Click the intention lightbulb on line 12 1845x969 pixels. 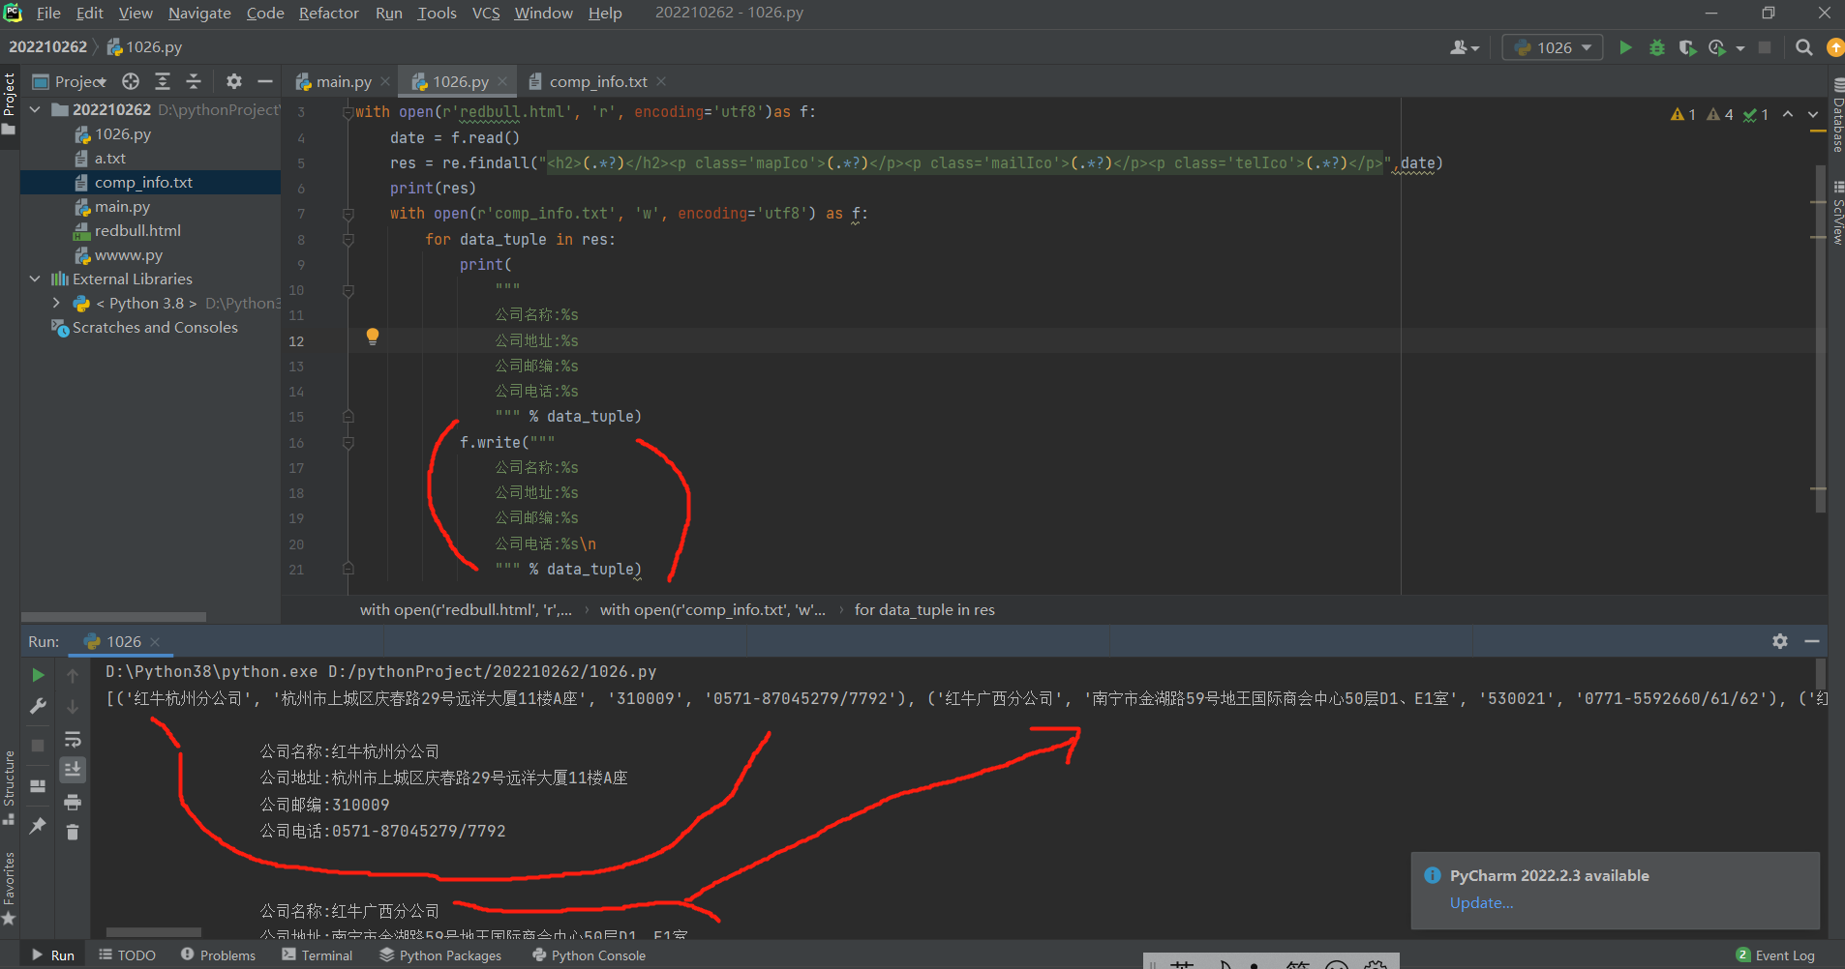coord(372,337)
